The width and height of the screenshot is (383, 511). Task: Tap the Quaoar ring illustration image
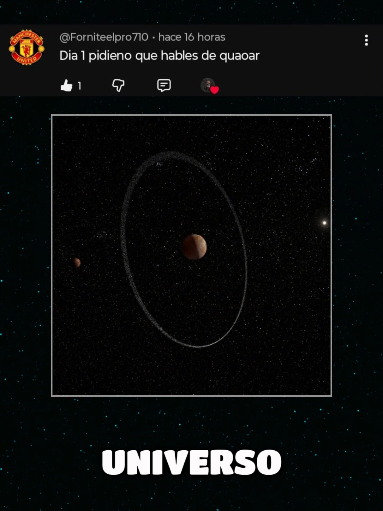pyautogui.click(x=191, y=255)
